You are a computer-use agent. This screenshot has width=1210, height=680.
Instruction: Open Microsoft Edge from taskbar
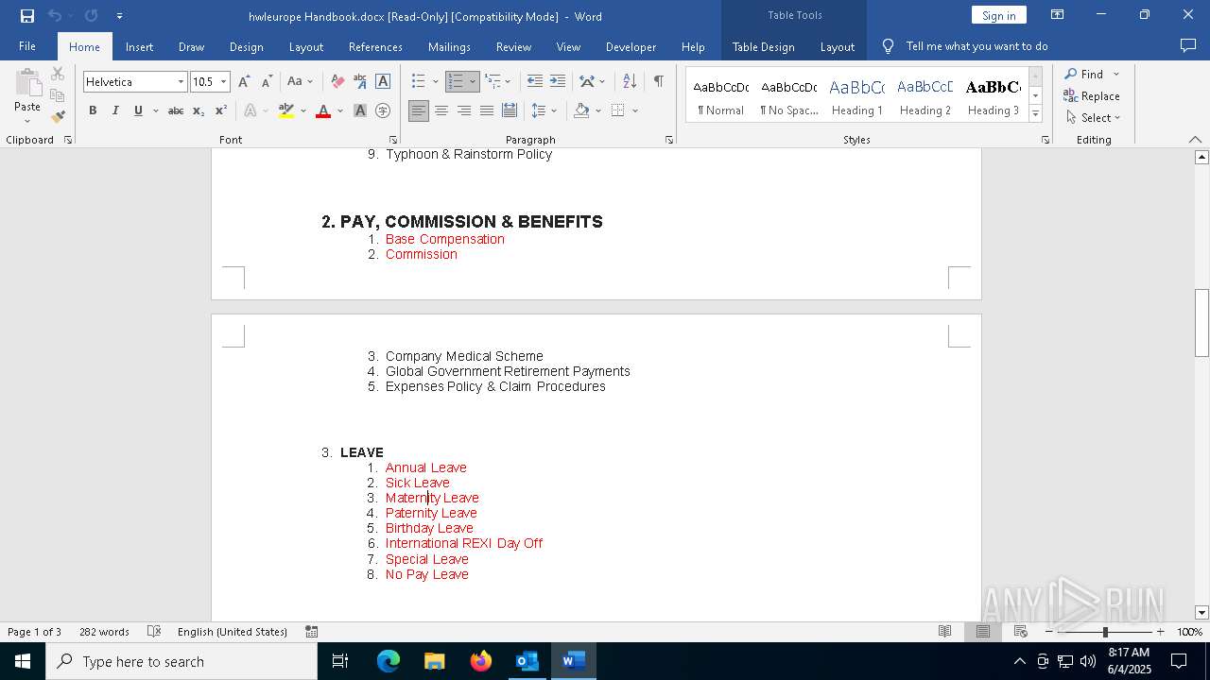(389, 661)
